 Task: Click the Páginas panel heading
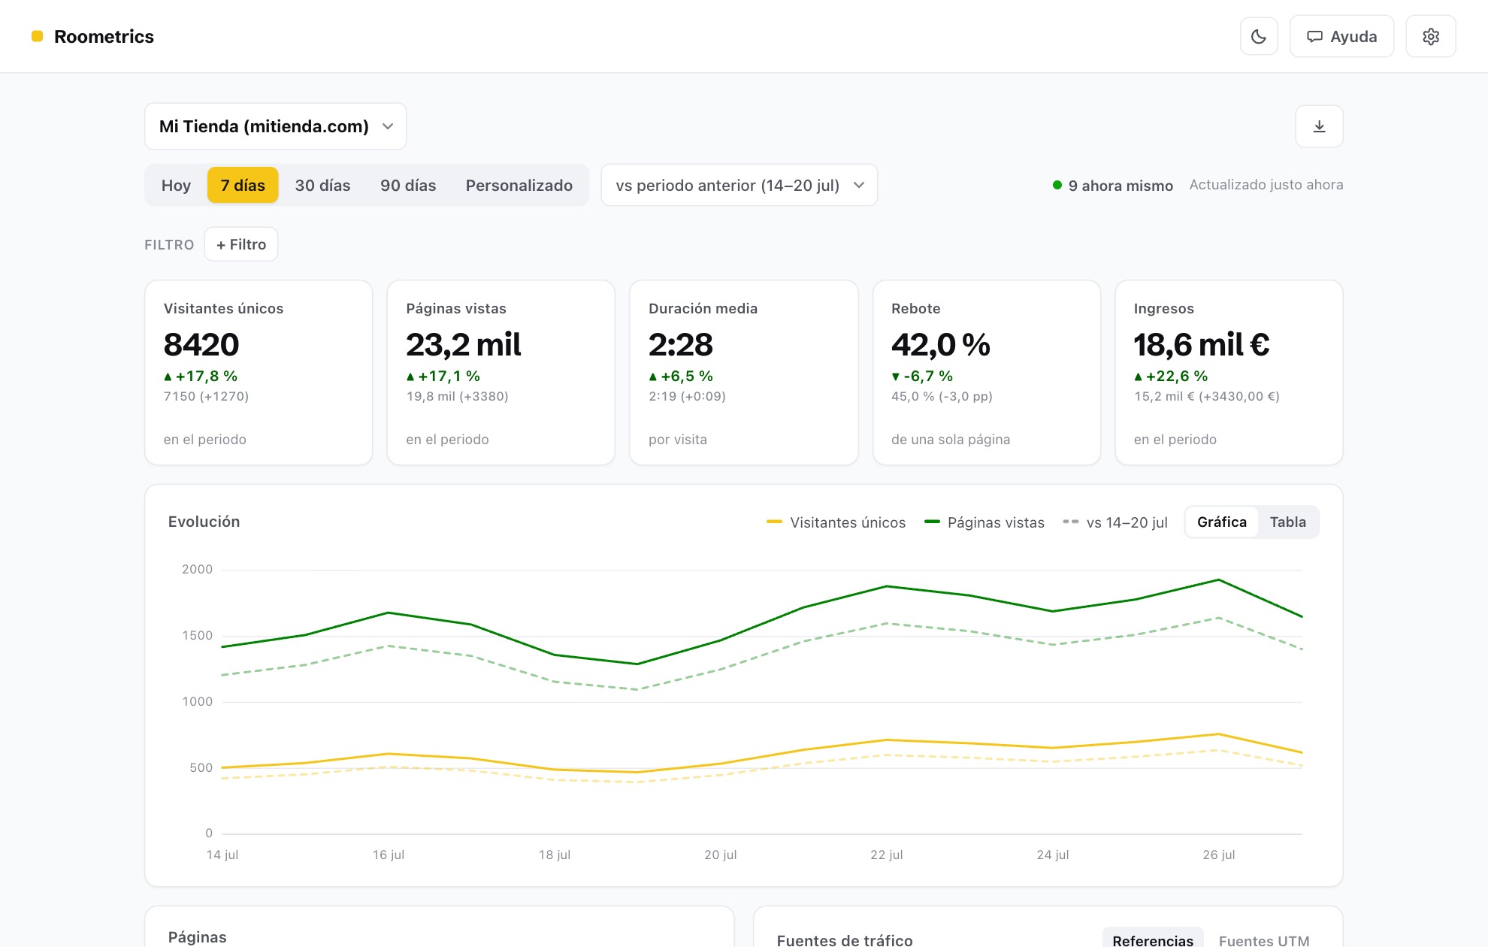(x=197, y=936)
